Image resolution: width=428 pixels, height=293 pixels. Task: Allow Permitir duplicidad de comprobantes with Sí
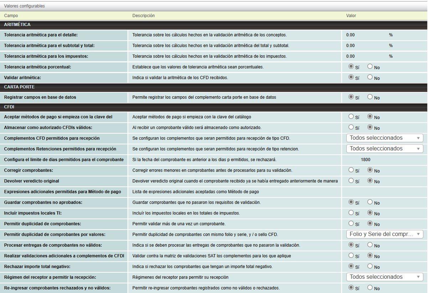(x=351, y=223)
